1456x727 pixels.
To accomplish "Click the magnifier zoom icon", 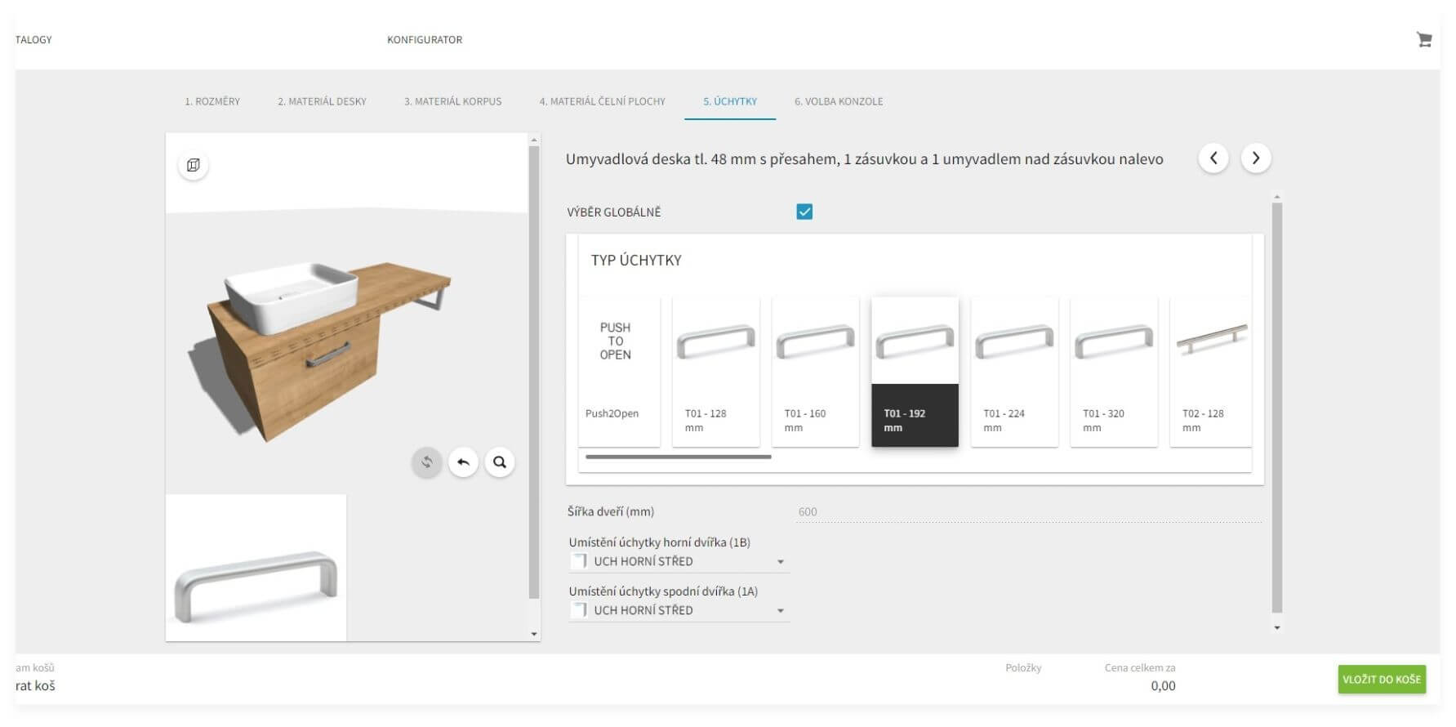I will (x=500, y=462).
